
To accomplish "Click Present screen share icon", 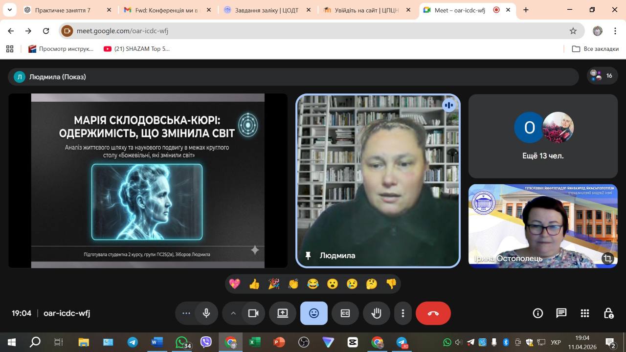I will pos(283,313).
